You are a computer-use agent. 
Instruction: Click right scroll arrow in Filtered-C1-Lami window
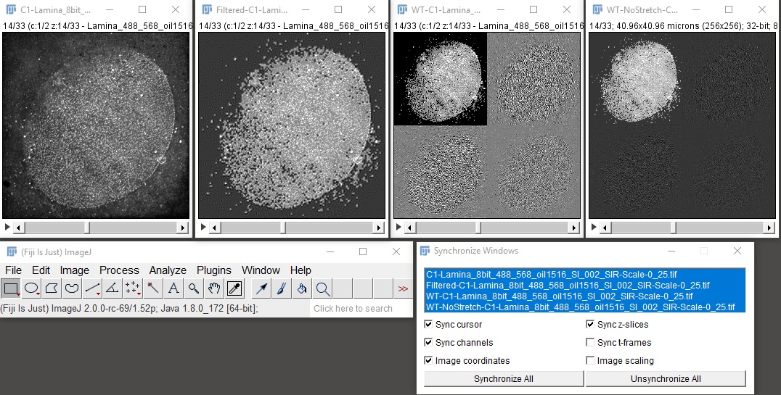[x=379, y=228]
